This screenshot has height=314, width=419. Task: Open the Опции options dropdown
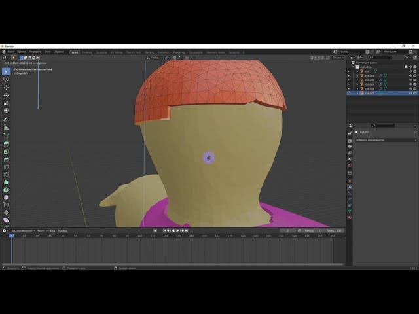point(338,58)
